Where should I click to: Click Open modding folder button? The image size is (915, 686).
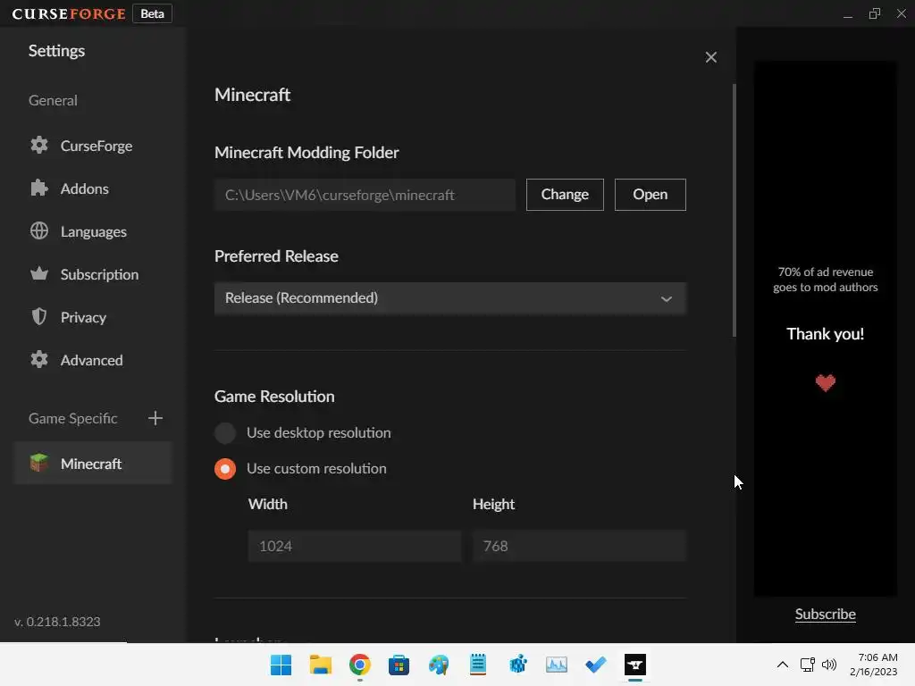[x=651, y=194]
